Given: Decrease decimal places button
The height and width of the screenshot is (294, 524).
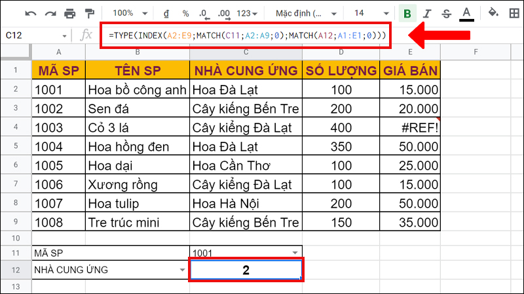Looking at the screenshot, I should pyautogui.click(x=204, y=13).
